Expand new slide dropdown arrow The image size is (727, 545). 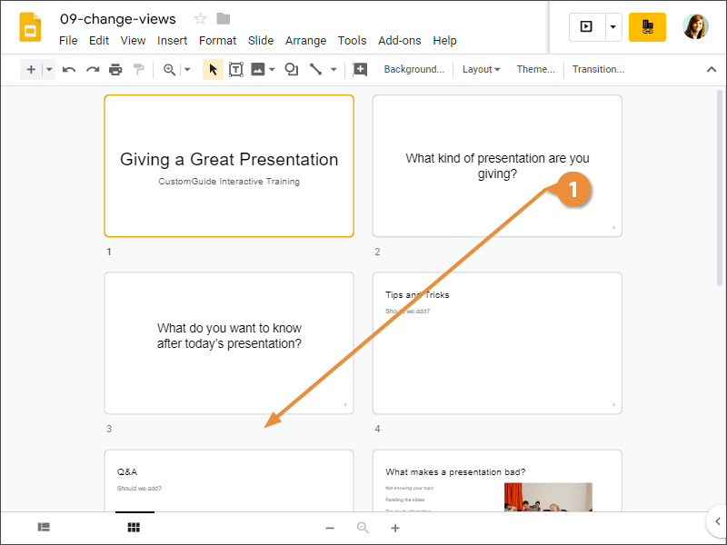point(49,69)
